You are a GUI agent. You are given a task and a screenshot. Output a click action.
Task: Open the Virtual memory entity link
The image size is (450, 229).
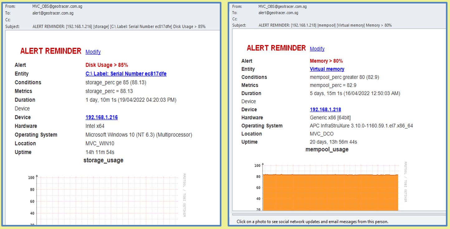(327, 69)
